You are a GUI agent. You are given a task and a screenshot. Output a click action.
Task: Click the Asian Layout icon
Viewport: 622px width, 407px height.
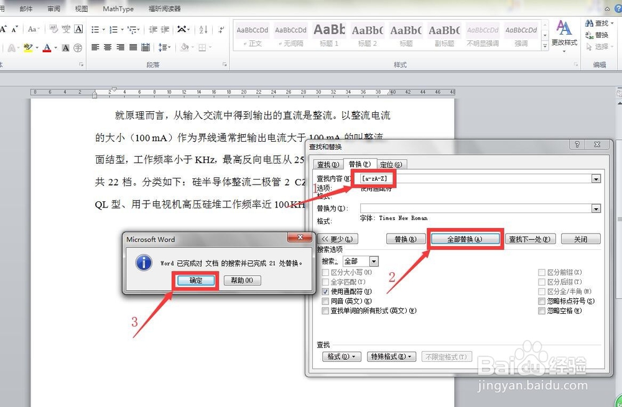click(183, 30)
